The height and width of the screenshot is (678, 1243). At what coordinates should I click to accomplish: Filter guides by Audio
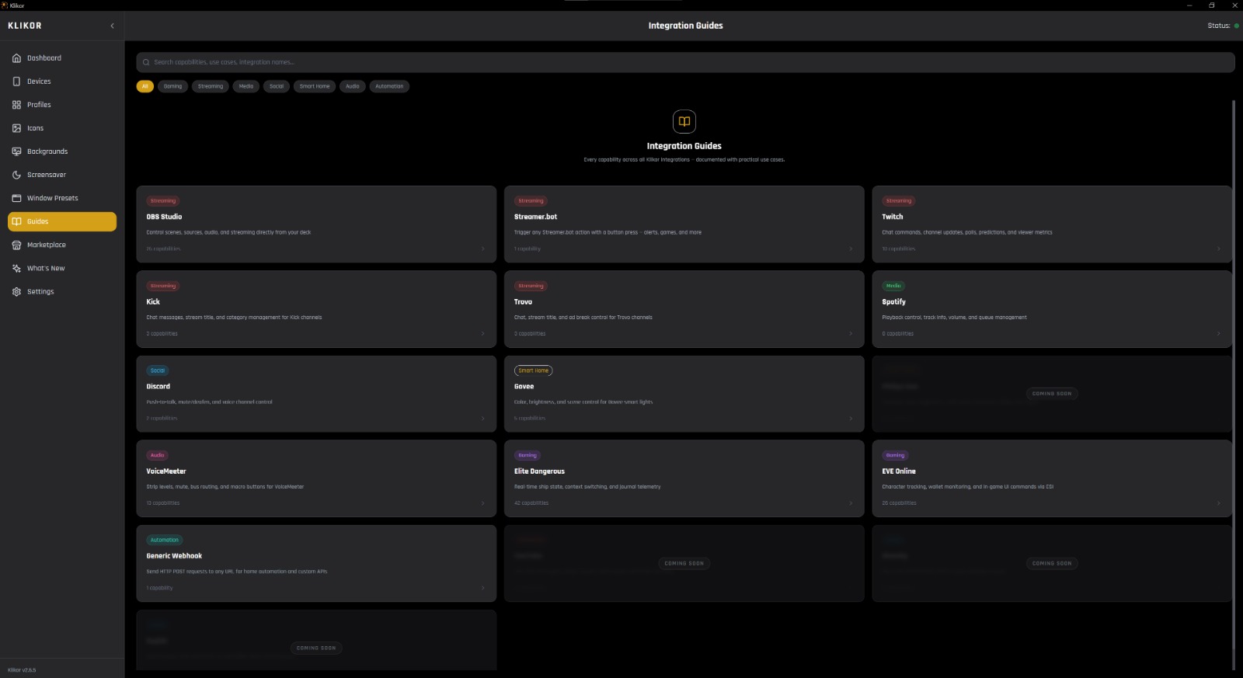pos(353,86)
